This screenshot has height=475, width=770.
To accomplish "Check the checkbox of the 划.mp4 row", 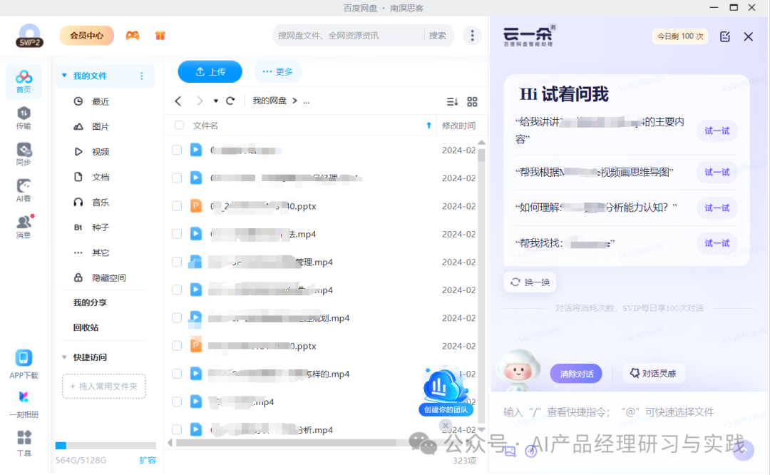I will pos(177,318).
